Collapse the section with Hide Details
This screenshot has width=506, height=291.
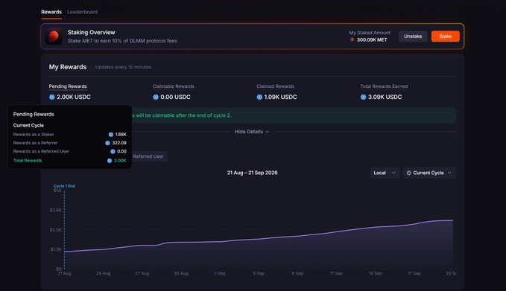(252, 132)
